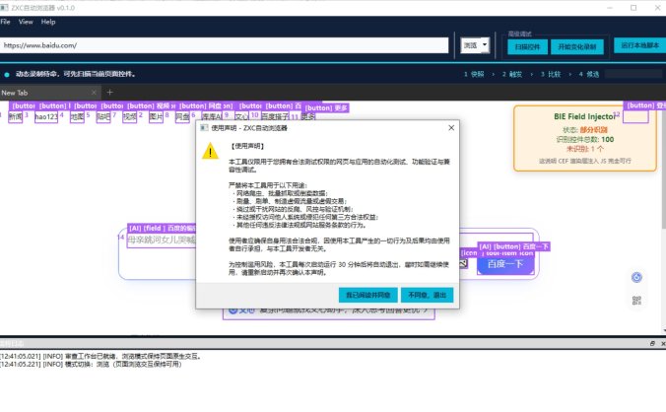Image resolution: width=666 pixels, height=412 pixels.
Task: Click the 视频 link
Action: tap(129, 116)
